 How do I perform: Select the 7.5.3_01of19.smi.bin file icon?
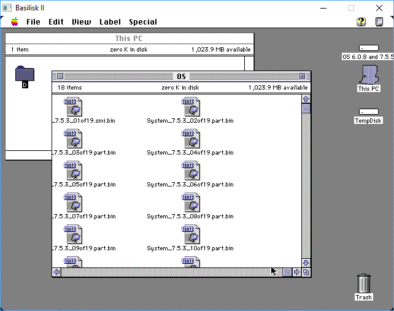(73, 107)
